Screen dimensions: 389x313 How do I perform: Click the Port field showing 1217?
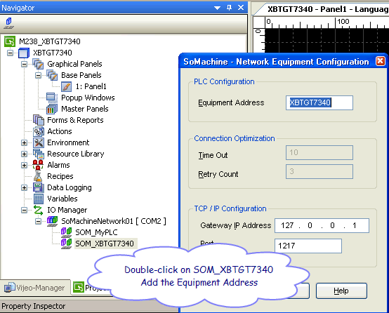(x=308, y=246)
